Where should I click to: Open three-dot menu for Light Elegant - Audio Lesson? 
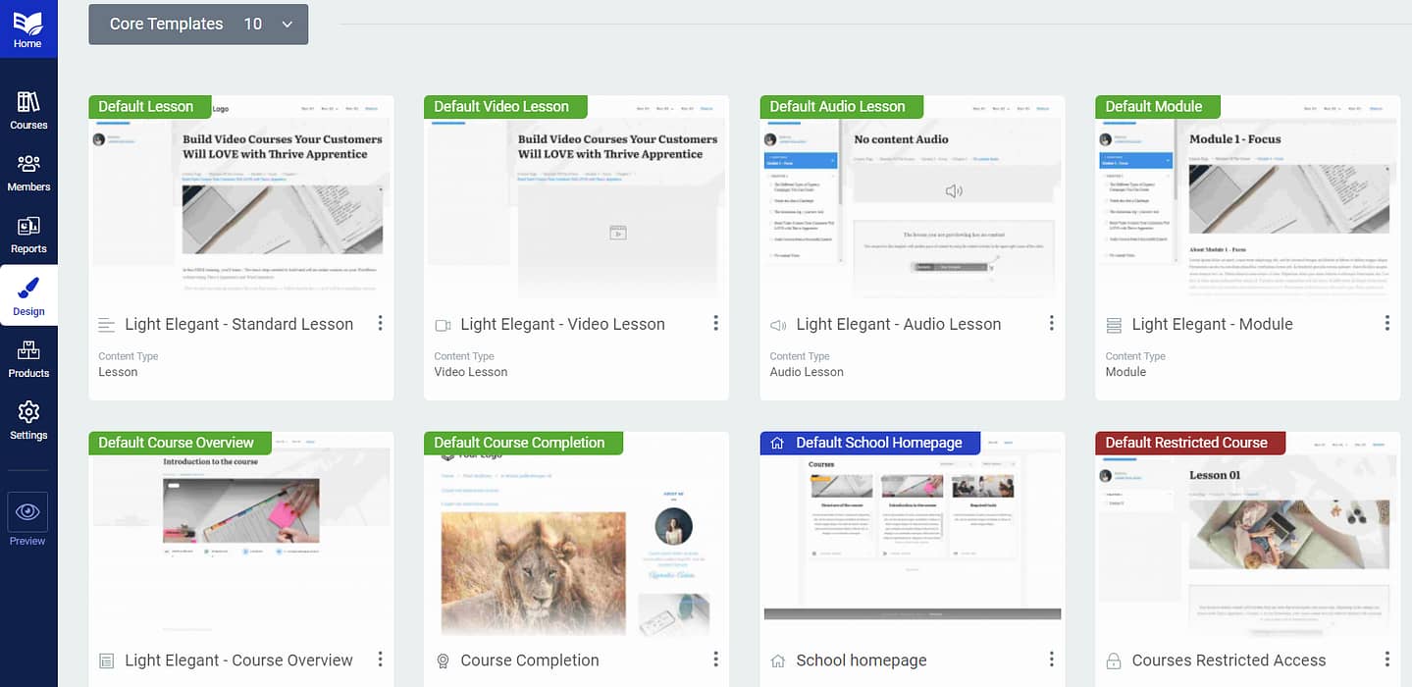(x=1051, y=323)
